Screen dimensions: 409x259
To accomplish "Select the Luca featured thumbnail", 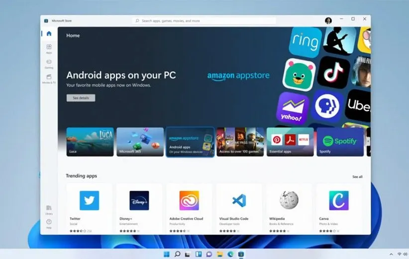I will [x=90, y=142].
